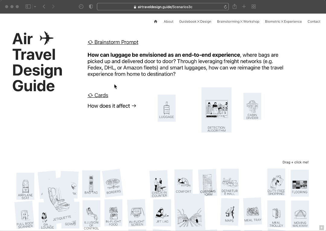This screenshot has width=326, height=231.
Task: Pick the In-Flight Screen card
Action: tap(137, 213)
